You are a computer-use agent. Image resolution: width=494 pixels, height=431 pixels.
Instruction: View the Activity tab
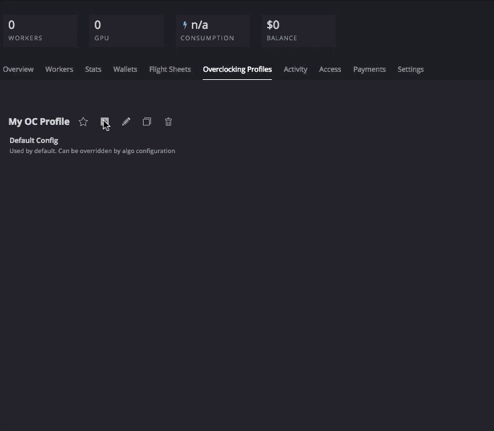[295, 69]
